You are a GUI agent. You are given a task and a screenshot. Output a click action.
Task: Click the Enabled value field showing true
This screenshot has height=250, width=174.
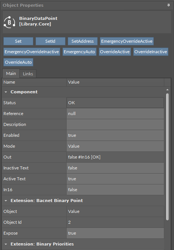point(115,135)
